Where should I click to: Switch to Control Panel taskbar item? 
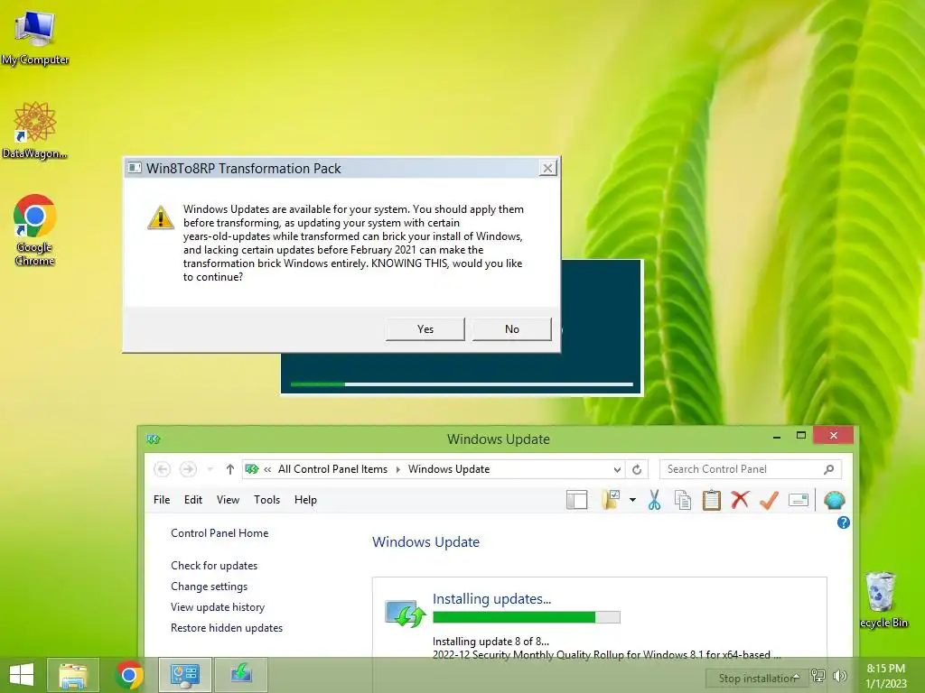coord(184,675)
